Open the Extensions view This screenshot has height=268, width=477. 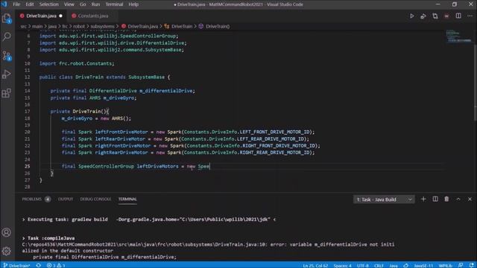coord(7,93)
